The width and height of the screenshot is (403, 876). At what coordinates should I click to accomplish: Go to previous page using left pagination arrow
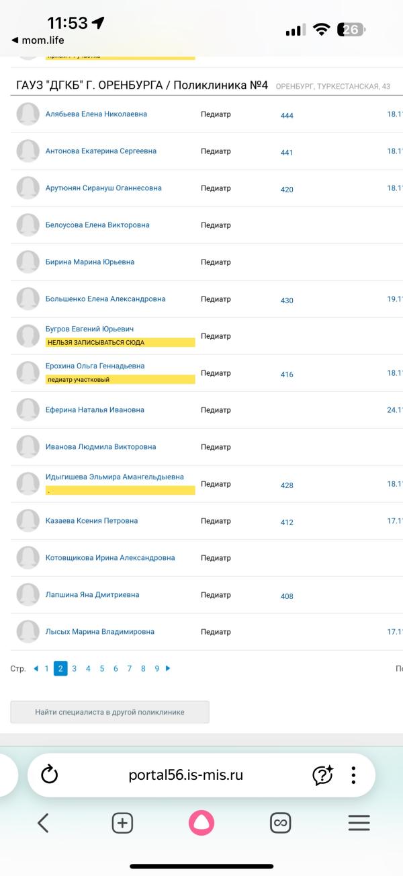36,668
